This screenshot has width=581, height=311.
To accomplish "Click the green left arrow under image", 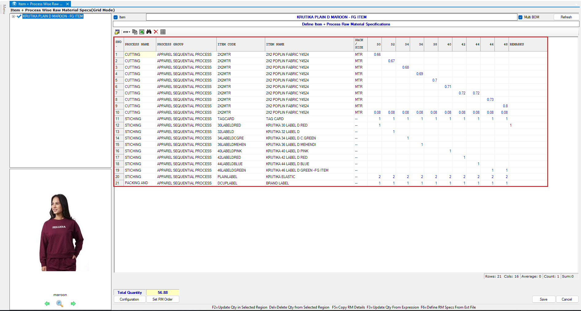I will click(x=47, y=304).
